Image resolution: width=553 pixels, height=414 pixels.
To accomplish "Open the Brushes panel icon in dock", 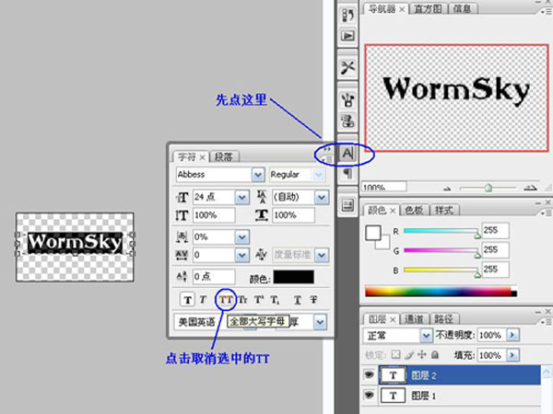I will [x=347, y=100].
